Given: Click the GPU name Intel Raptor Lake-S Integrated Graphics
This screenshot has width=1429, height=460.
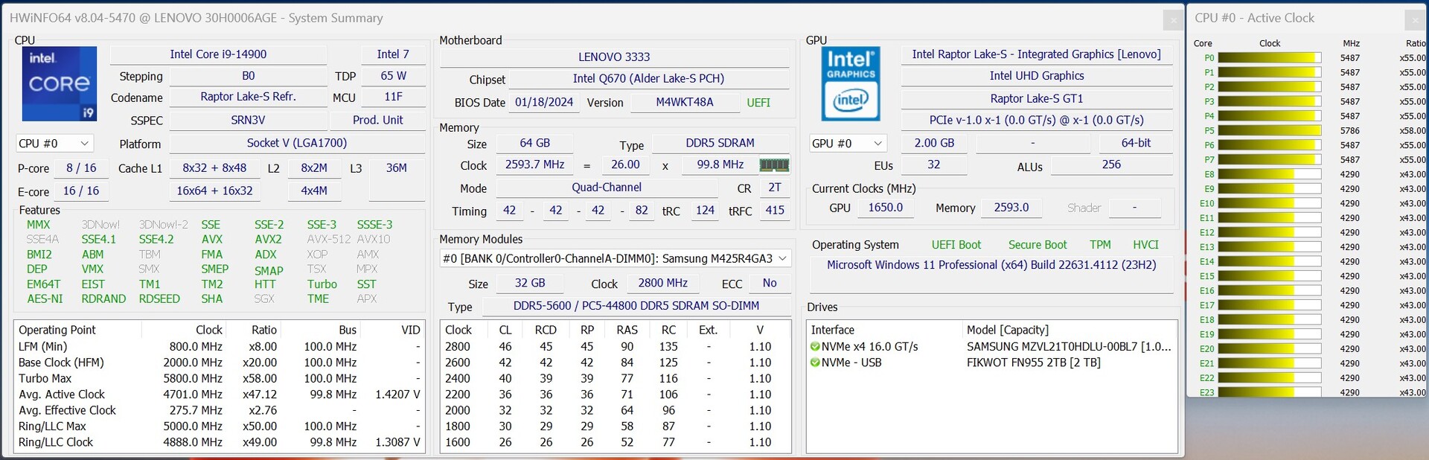Looking at the screenshot, I should [1037, 54].
